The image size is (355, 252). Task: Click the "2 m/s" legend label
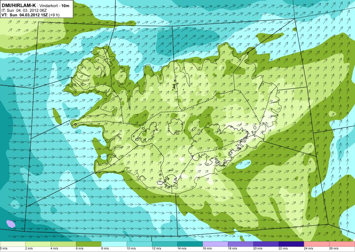pos(29,248)
